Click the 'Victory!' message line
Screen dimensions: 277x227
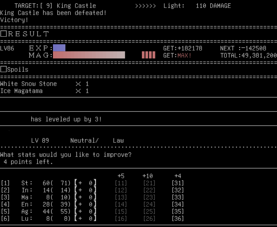click(x=14, y=20)
